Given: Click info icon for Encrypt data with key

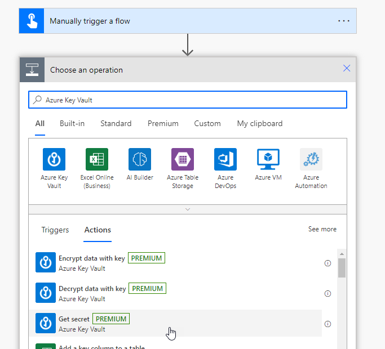Looking at the screenshot, I should pyautogui.click(x=328, y=263).
